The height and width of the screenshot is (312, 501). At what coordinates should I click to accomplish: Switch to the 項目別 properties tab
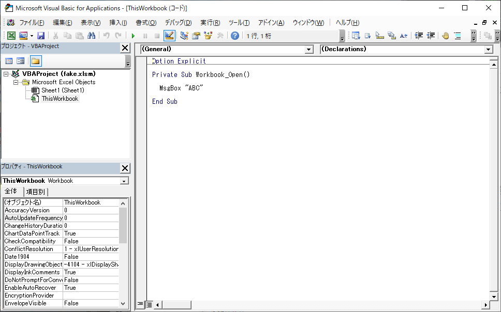(x=35, y=192)
